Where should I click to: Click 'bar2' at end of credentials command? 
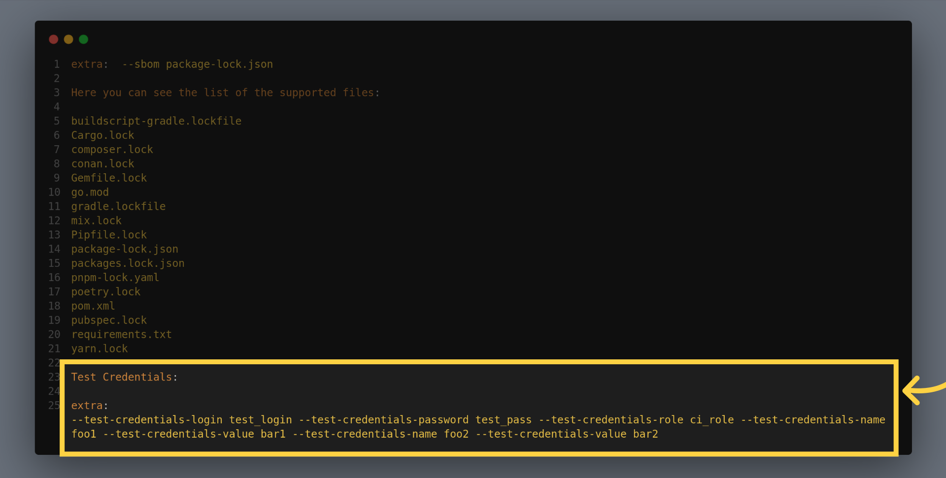(645, 434)
